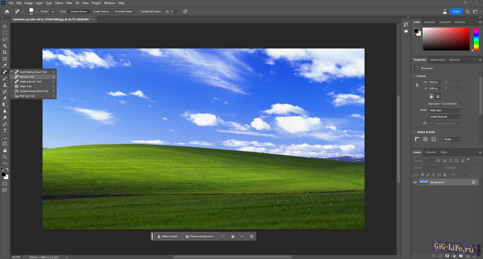Click the Home icon in options bar

[7, 12]
